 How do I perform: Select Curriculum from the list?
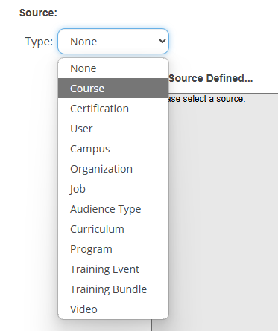(x=113, y=229)
